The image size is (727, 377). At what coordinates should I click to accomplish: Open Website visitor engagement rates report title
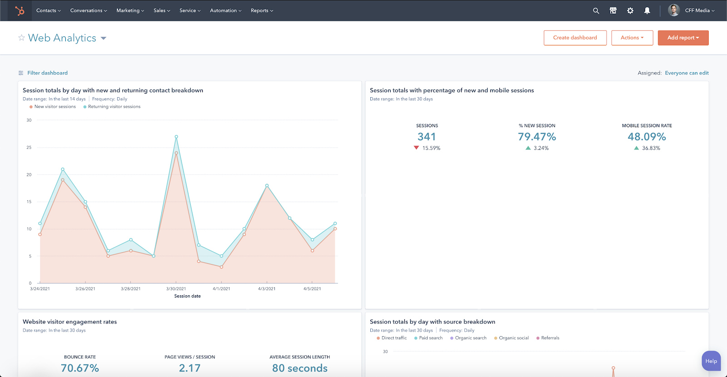[x=70, y=322]
